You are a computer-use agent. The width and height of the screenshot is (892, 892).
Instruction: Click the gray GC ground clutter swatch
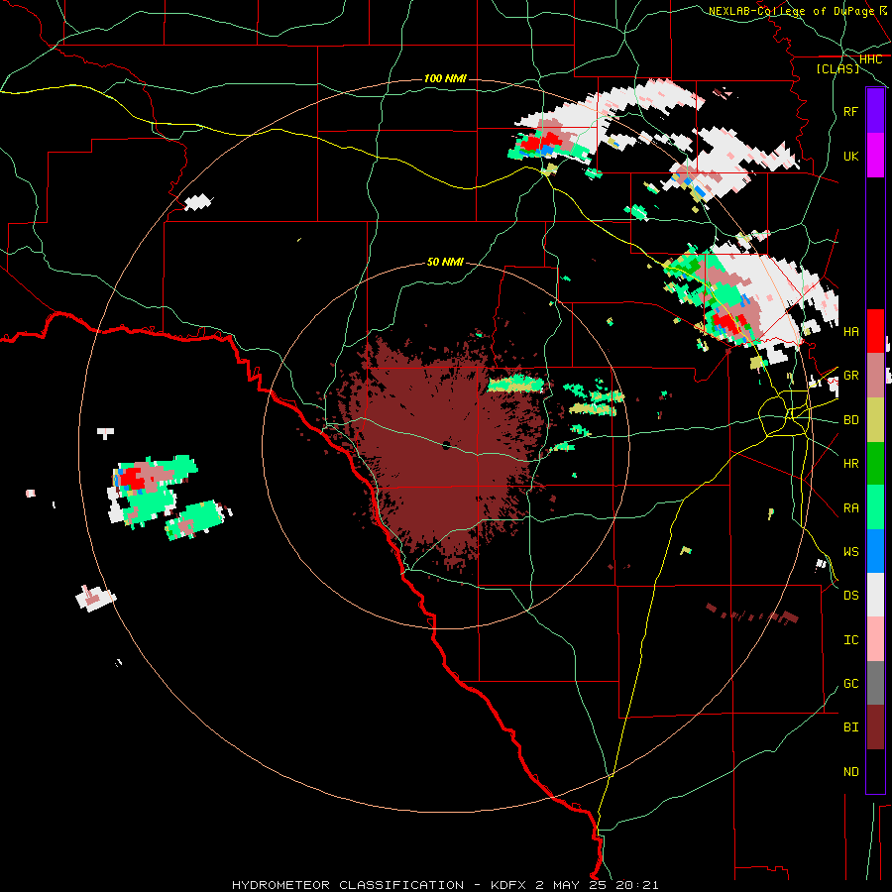(x=875, y=683)
